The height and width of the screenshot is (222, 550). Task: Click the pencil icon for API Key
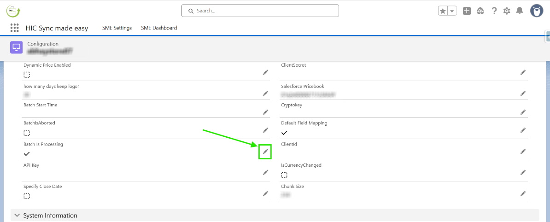[x=265, y=172]
